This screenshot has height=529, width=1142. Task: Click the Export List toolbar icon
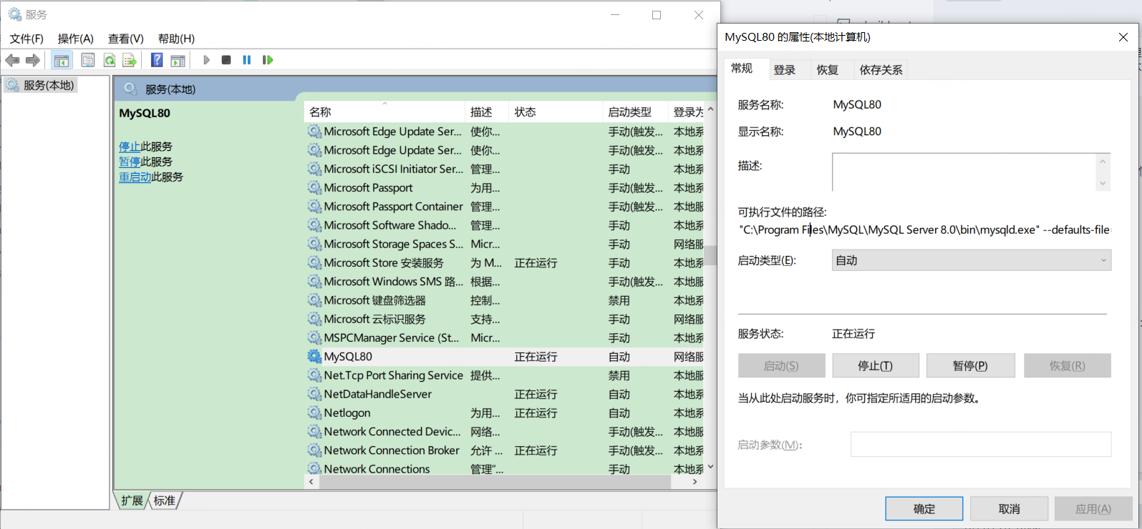[130, 60]
